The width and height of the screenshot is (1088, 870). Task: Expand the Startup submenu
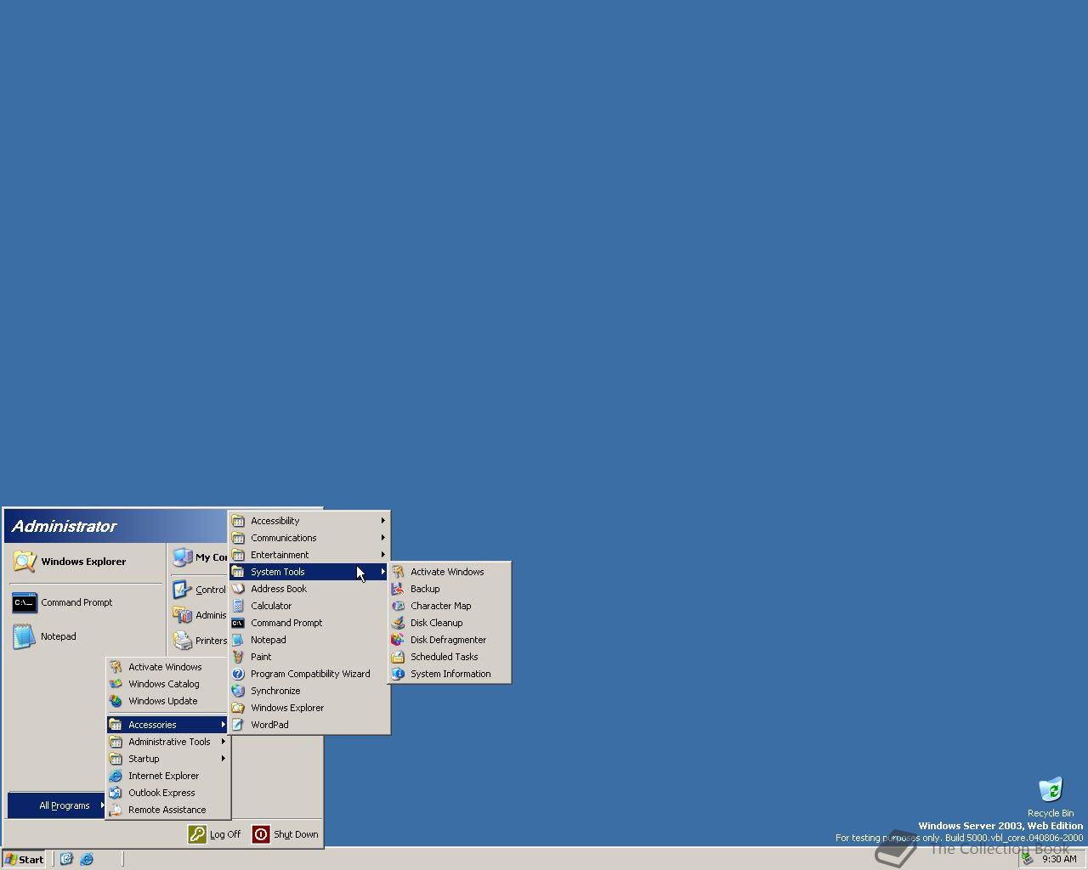pos(168,759)
